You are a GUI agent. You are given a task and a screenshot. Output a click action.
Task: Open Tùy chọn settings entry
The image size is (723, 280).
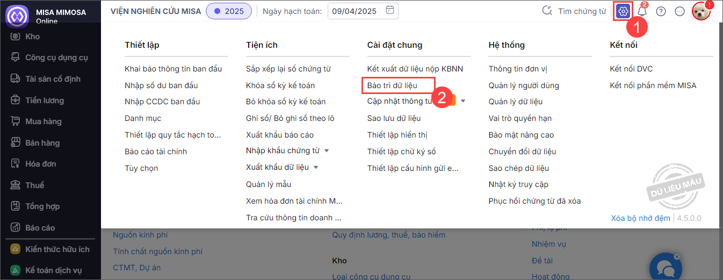pos(141,168)
